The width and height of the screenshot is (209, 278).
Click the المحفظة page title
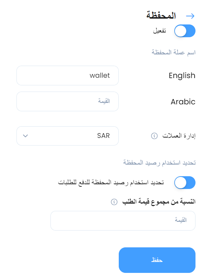coord(161,15)
